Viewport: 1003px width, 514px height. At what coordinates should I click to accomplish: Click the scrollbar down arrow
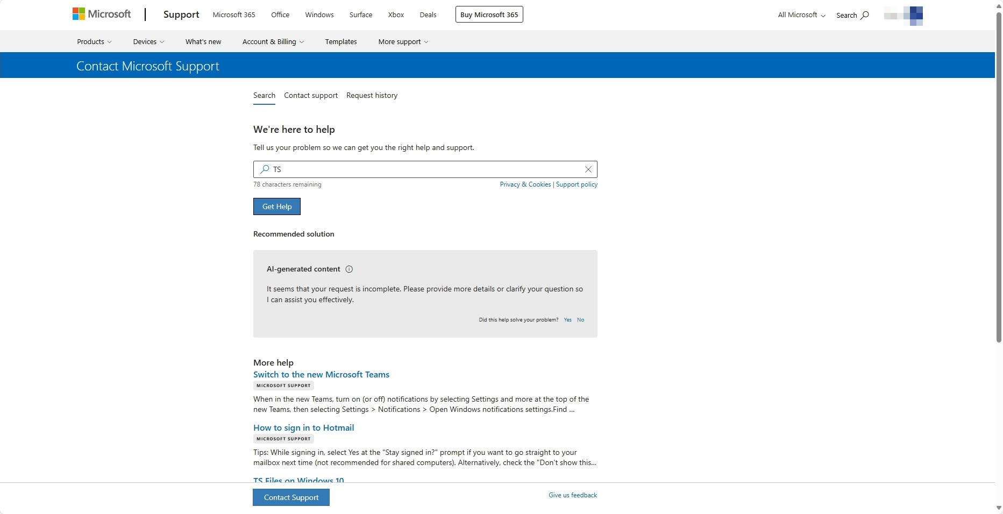[x=999, y=508]
